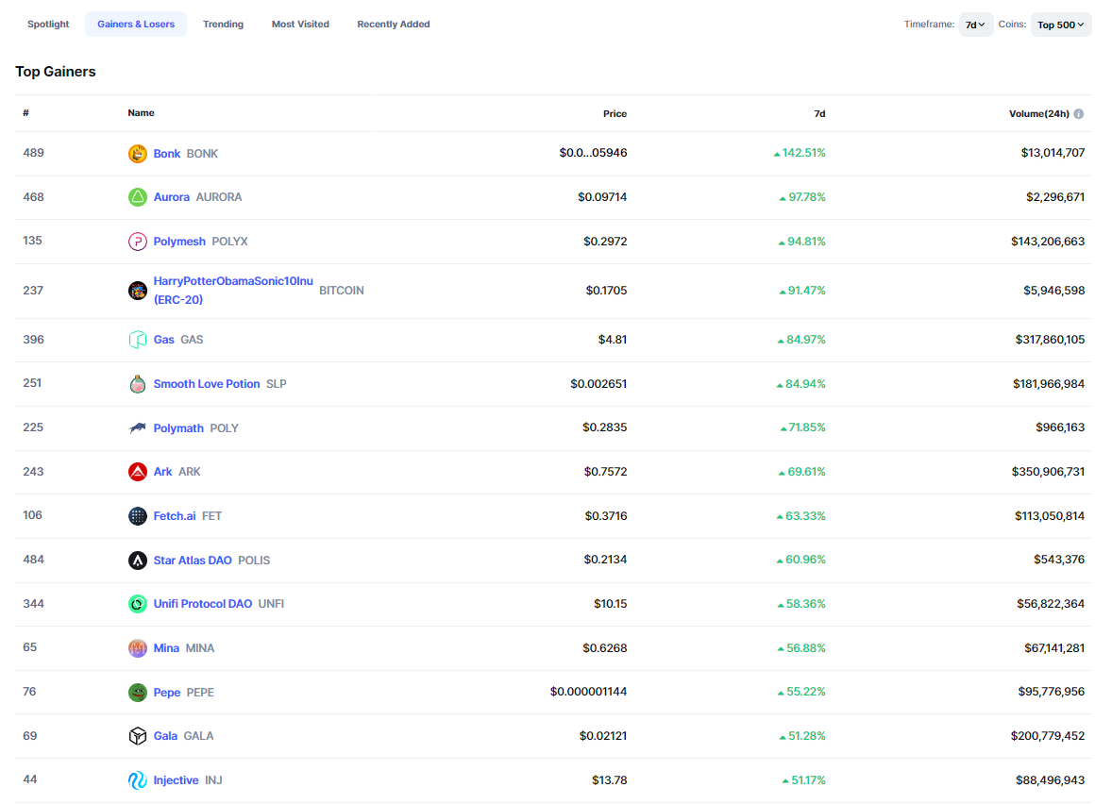Click the Fetch.ai logo icon

tap(138, 516)
